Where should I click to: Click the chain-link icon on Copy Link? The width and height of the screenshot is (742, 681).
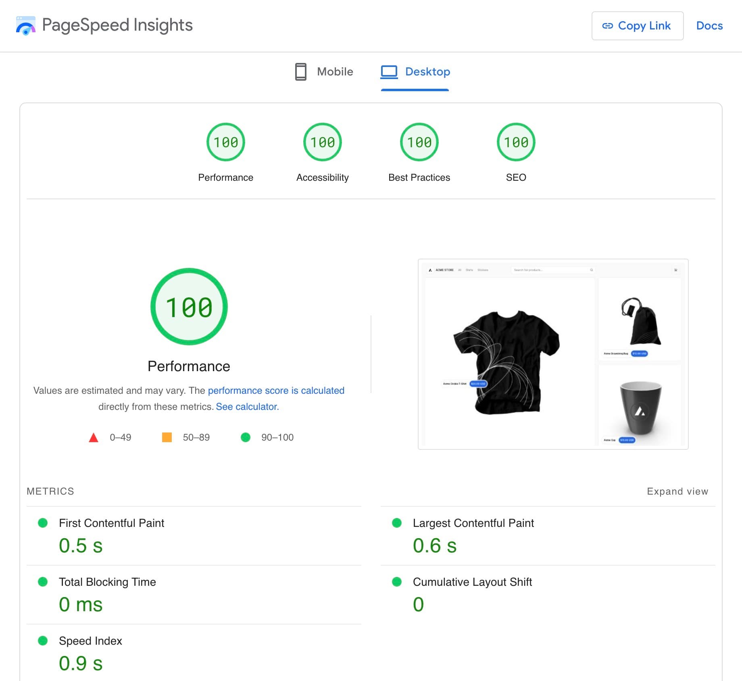609,26
